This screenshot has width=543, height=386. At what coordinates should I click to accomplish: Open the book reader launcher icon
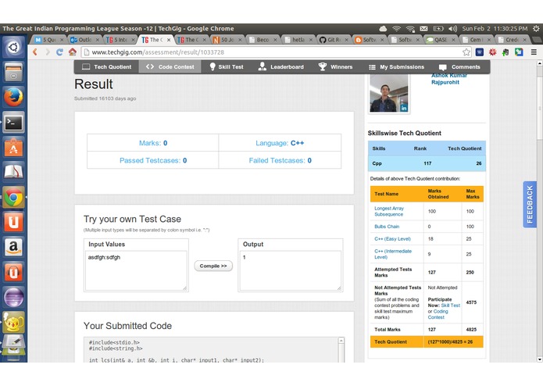(13, 173)
